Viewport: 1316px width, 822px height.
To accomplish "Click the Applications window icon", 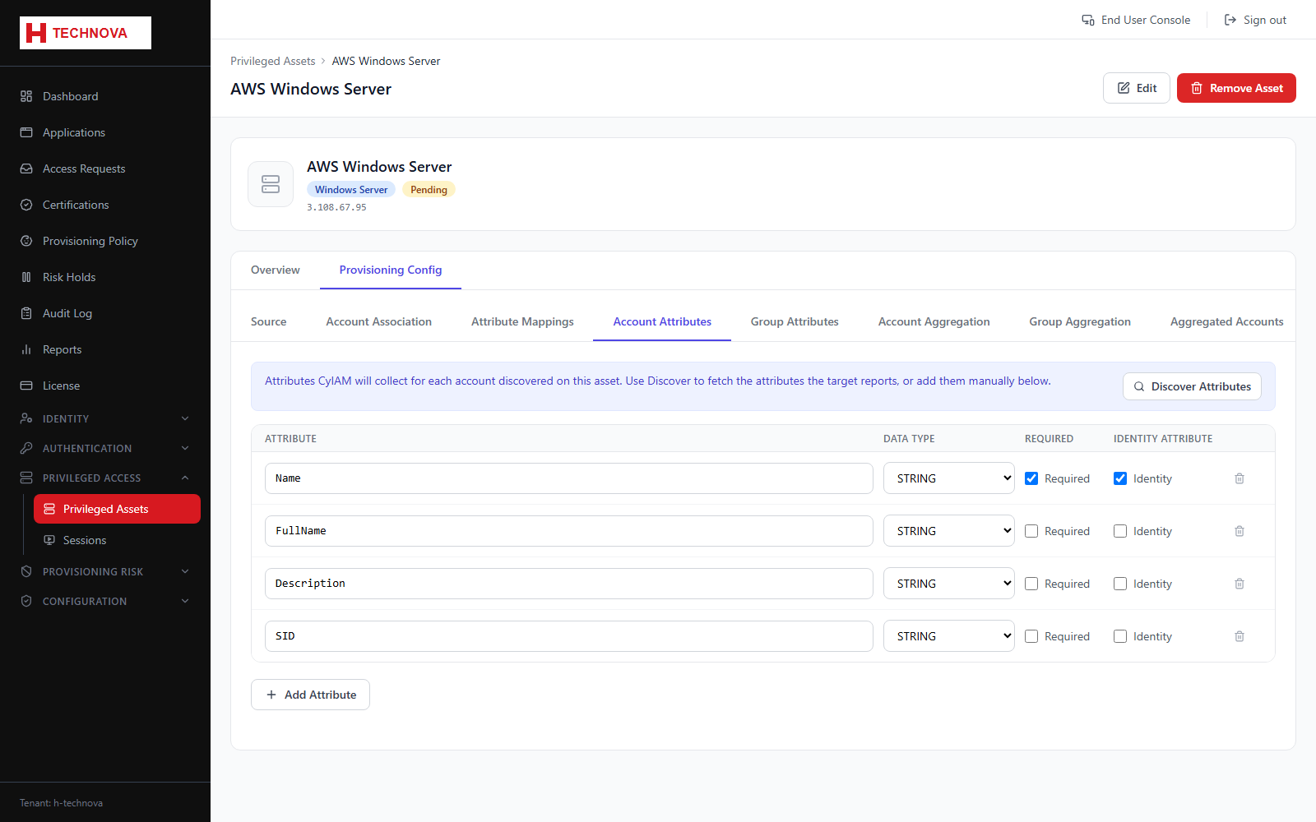I will pos(26,132).
